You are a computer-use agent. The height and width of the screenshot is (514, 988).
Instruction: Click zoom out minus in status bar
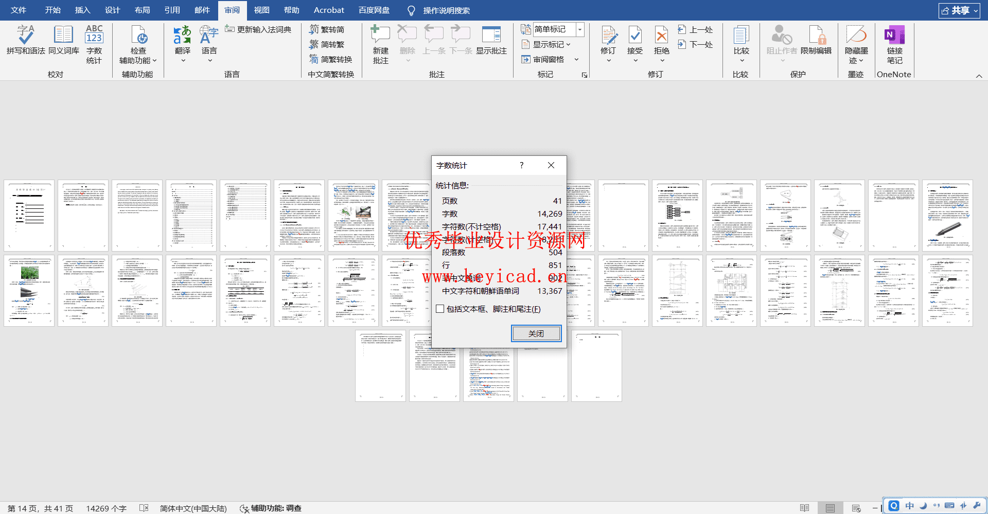point(875,508)
